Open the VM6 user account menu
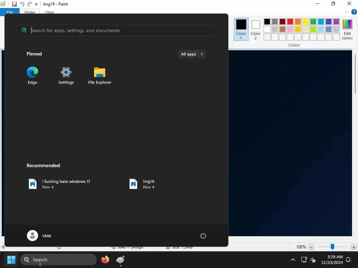This screenshot has height=268, width=358. click(39, 236)
